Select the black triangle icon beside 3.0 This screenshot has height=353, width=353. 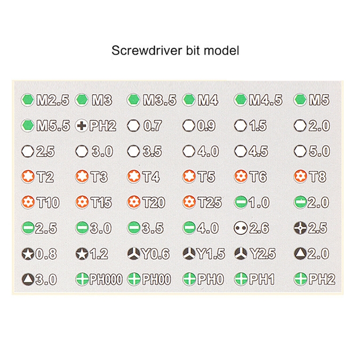[28, 279]
